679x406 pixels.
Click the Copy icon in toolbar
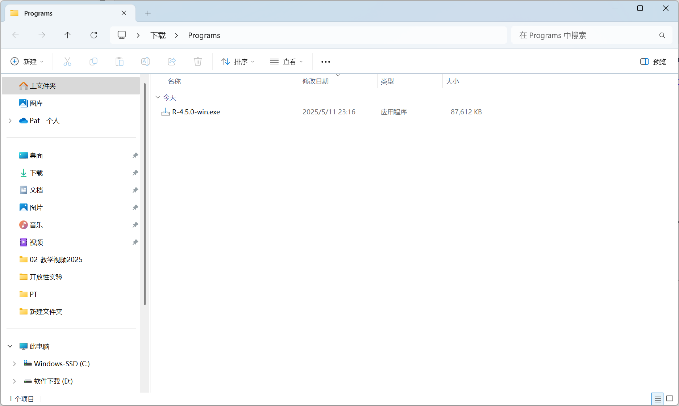pyautogui.click(x=93, y=62)
